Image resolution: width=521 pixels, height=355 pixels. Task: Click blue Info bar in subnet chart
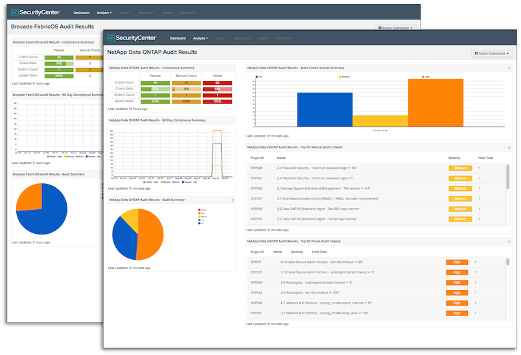[325, 109]
